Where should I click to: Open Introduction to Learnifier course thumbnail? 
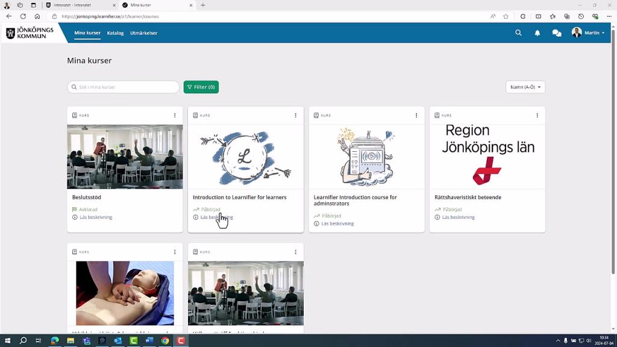[246, 157]
